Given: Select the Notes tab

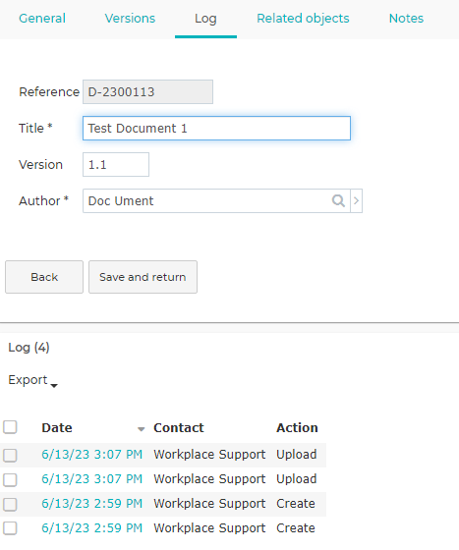Looking at the screenshot, I should coord(406,19).
